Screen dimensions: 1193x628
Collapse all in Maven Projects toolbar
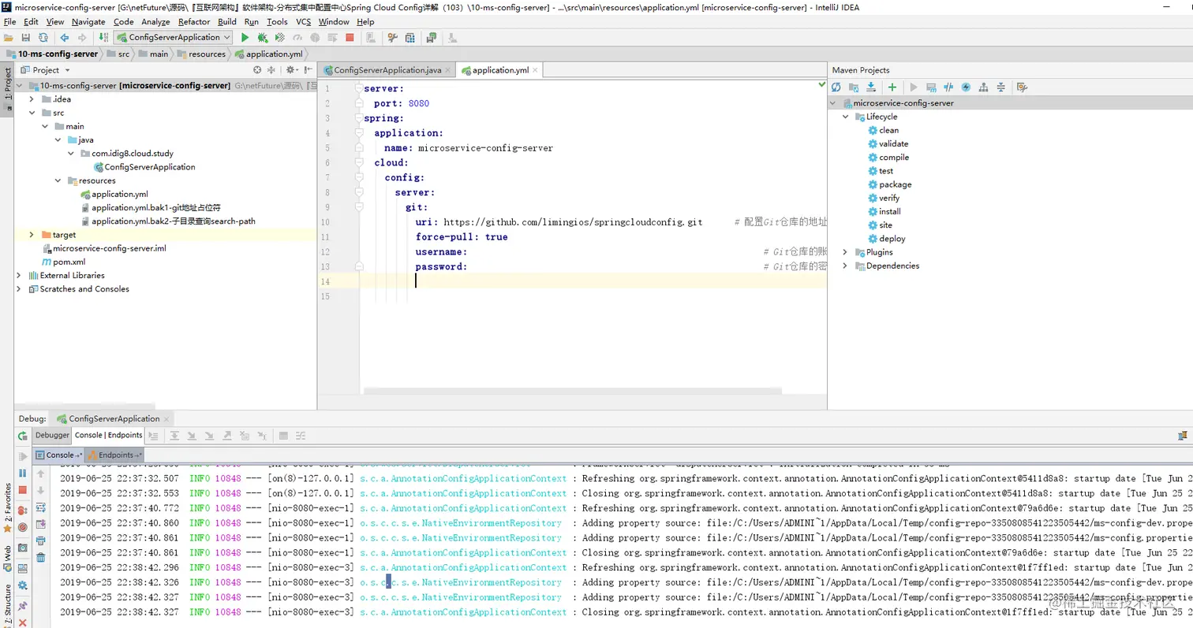[x=1000, y=87]
